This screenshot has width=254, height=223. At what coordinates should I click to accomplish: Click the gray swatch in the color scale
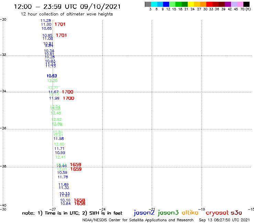[x=148, y=4]
